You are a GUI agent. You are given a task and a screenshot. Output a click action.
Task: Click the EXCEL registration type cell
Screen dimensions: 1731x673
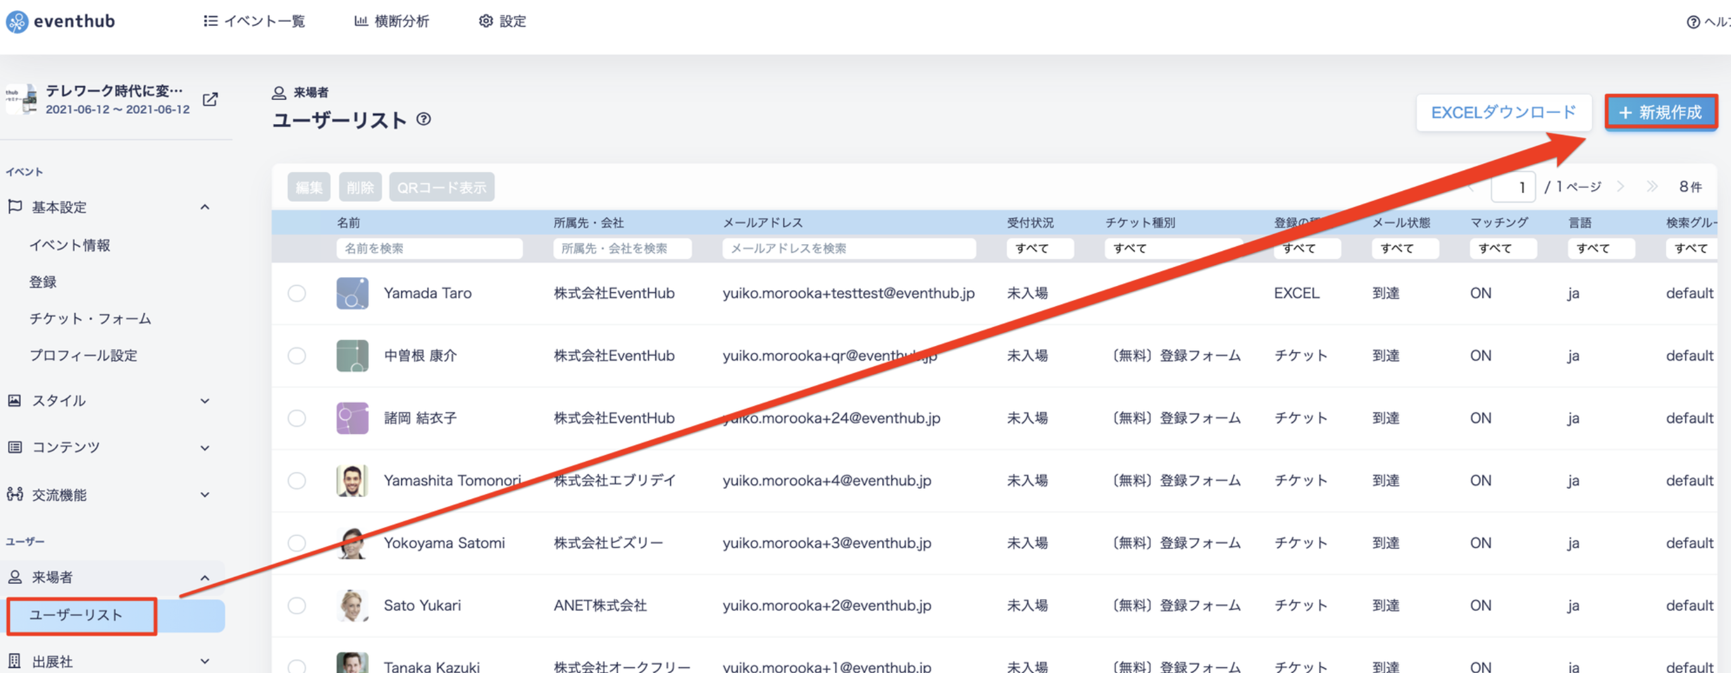(x=1297, y=293)
